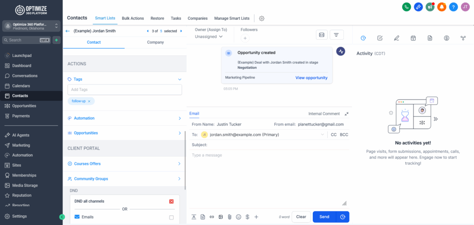Add CC recipients
This screenshot has height=225, width=474.
[334, 135]
